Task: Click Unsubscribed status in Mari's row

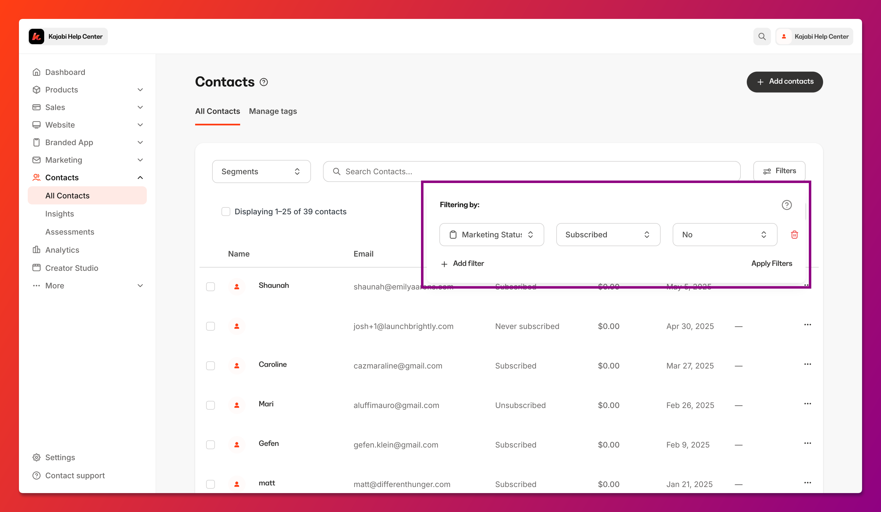Action: point(520,405)
